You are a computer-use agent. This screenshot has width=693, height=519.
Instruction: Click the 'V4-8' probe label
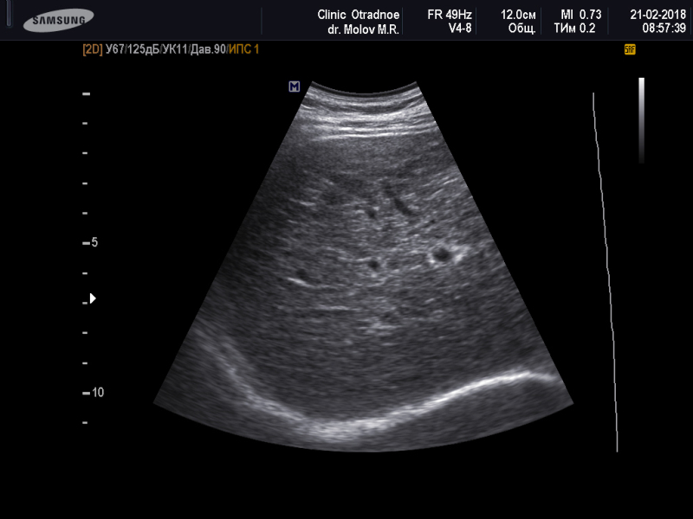point(460,29)
